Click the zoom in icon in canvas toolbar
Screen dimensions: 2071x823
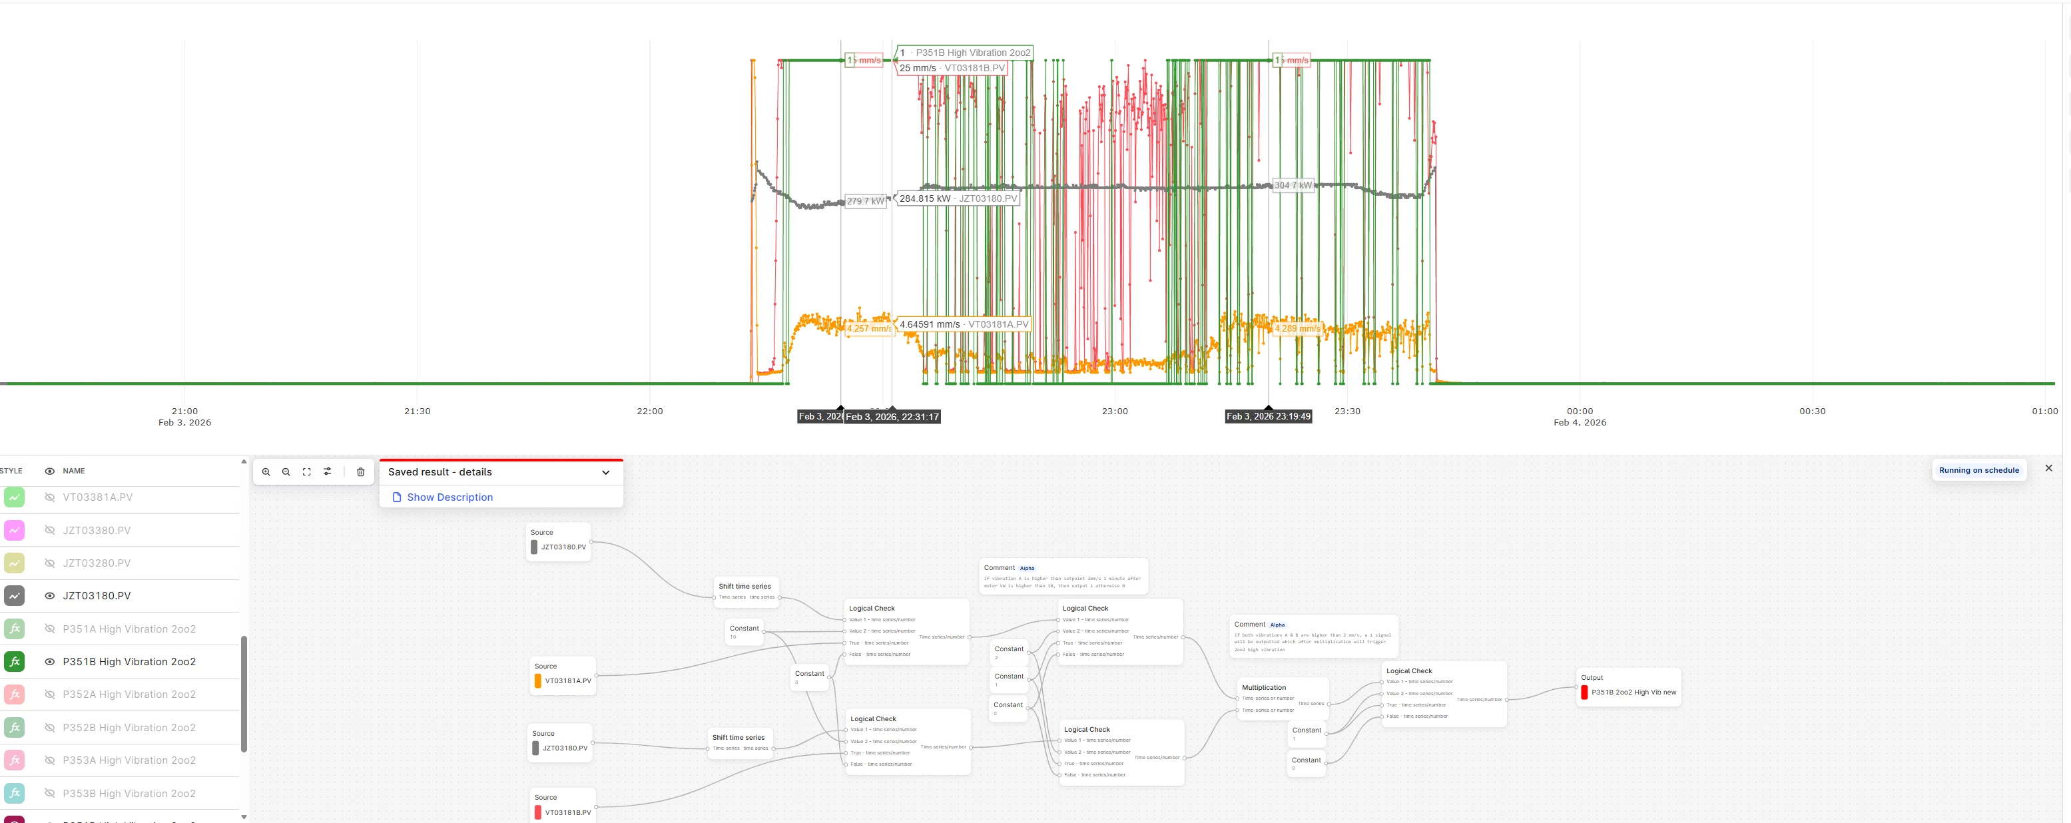click(266, 472)
